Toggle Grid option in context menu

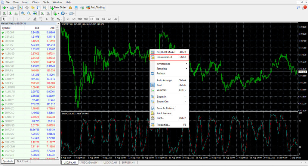[169, 85]
